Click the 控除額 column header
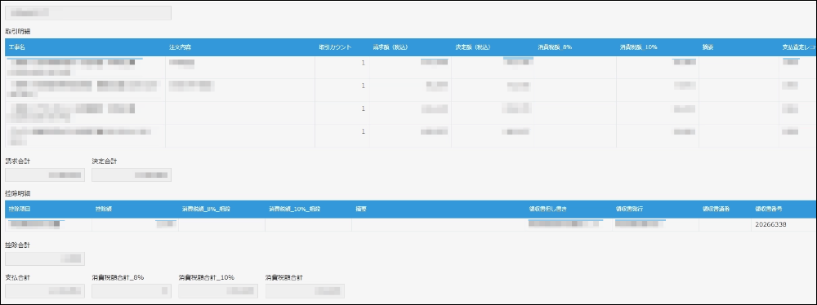 [135, 209]
